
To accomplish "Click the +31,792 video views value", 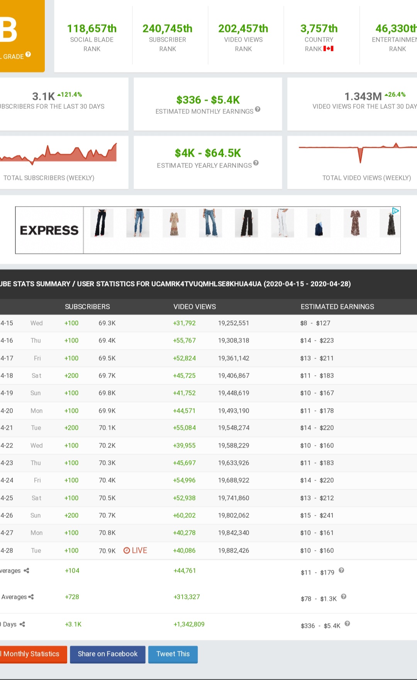I will tap(185, 323).
